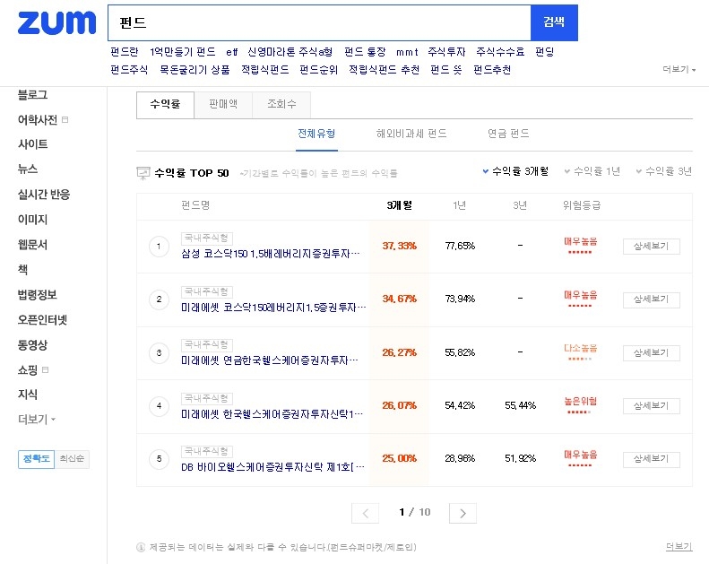
Task: Open the 펀드순위 related search
Action: point(318,70)
